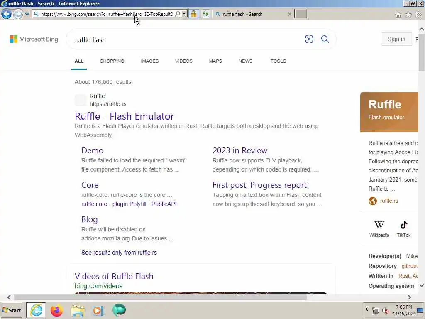The height and width of the screenshot is (319, 425).
Task: Switch to the VIDEOS tab
Action: pyautogui.click(x=184, y=61)
